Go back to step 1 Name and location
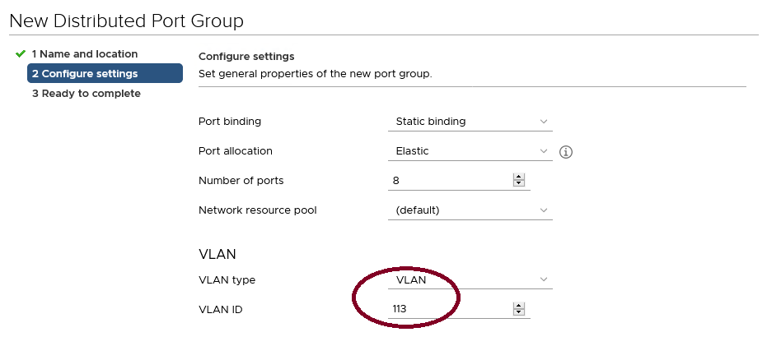The height and width of the screenshot is (346, 767). tap(84, 54)
